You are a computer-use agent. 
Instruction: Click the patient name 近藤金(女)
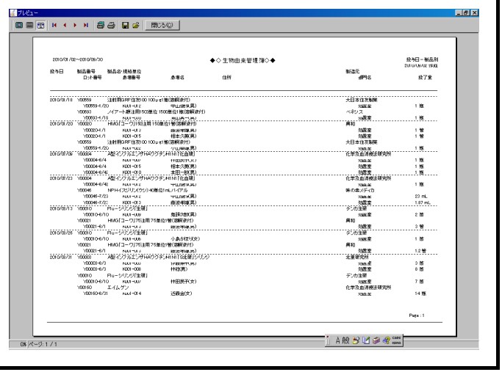point(182,293)
